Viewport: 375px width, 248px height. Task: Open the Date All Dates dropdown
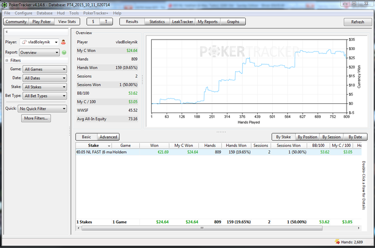44,78
